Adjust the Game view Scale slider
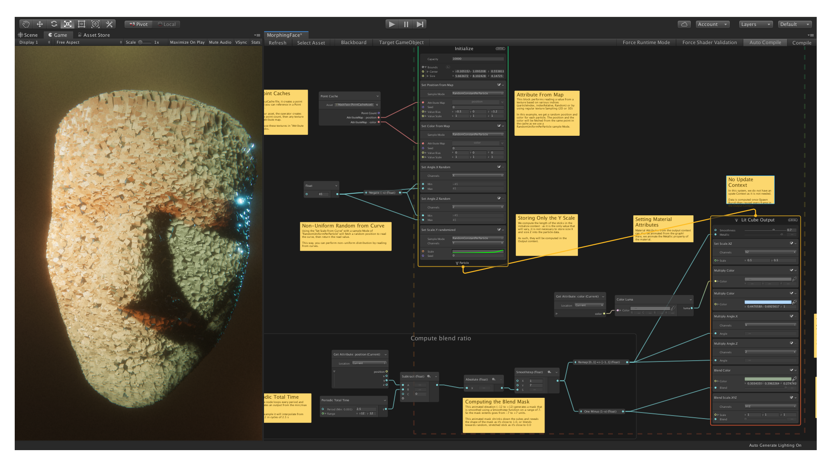The height and width of the screenshot is (467, 831). (145, 42)
